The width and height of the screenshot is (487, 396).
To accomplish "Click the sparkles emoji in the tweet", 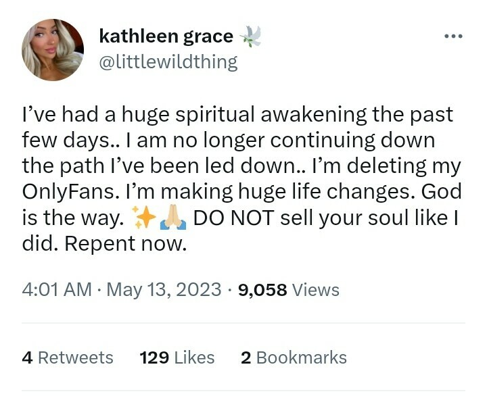I will click(x=144, y=218).
